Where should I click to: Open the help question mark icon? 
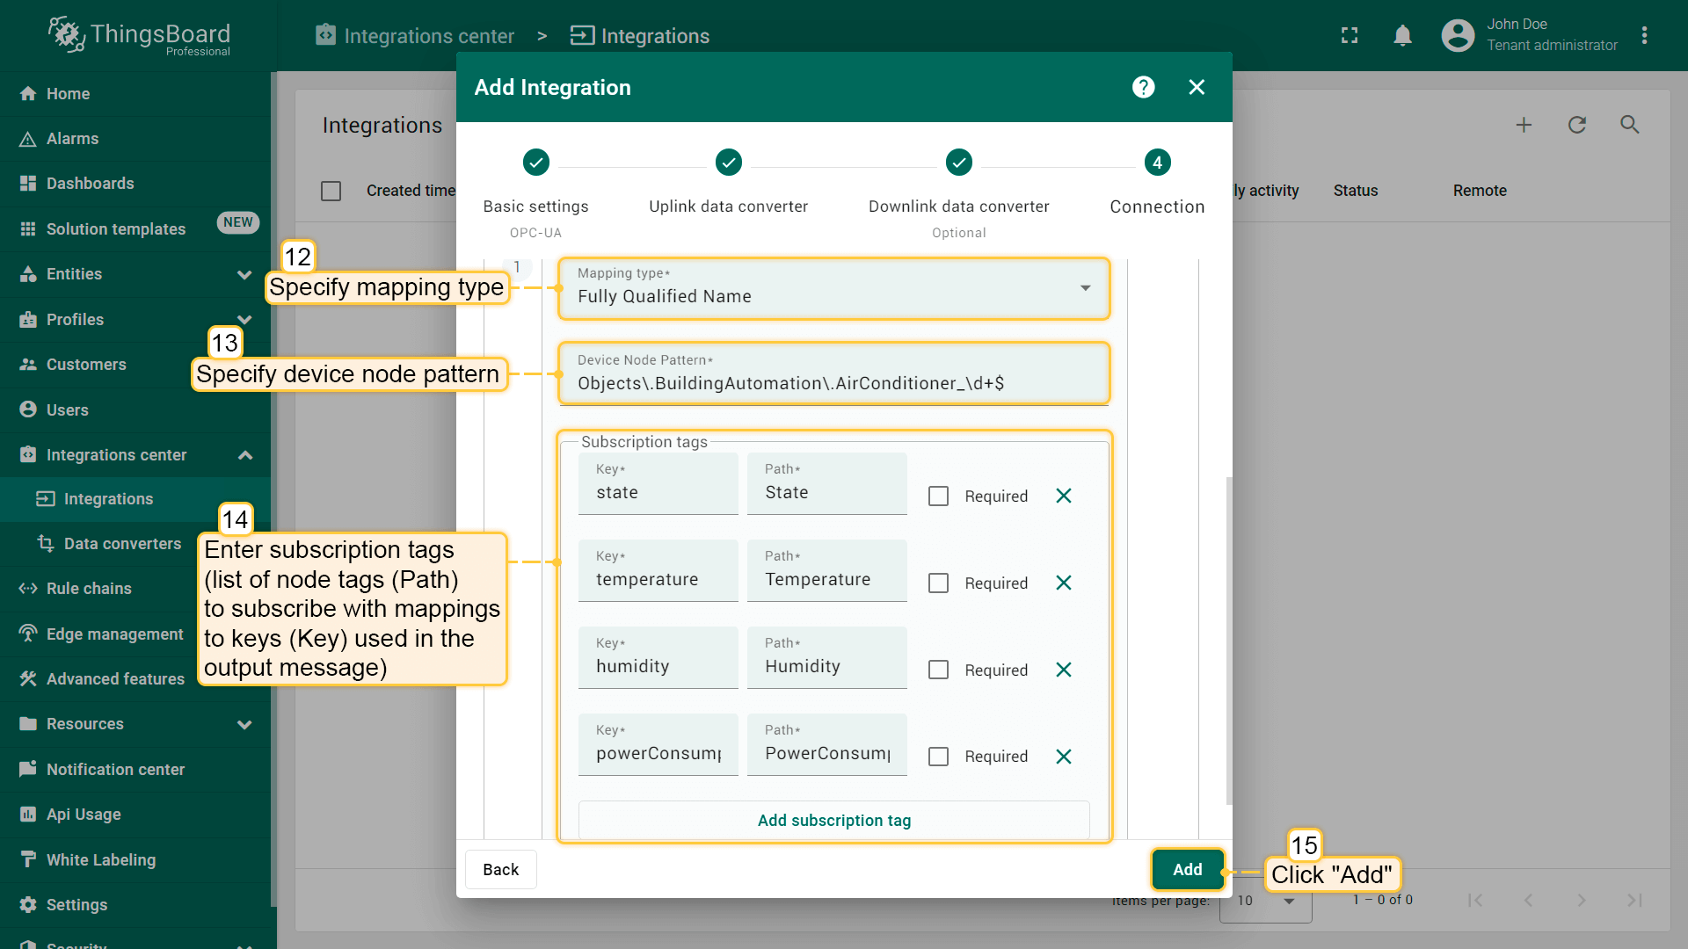click(1143, 87)
